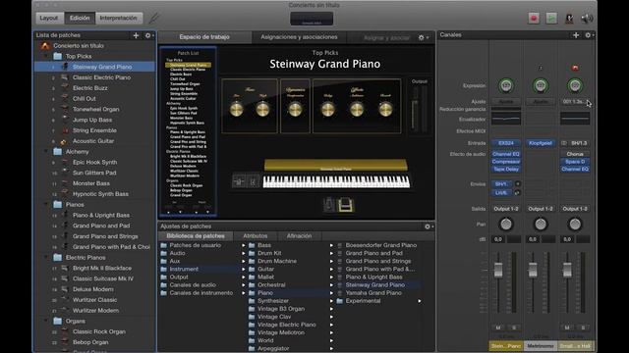The image size is (629, 353).
Task: Toggle the metronome icon in the toolbar
Action: [x=569, y=19]
